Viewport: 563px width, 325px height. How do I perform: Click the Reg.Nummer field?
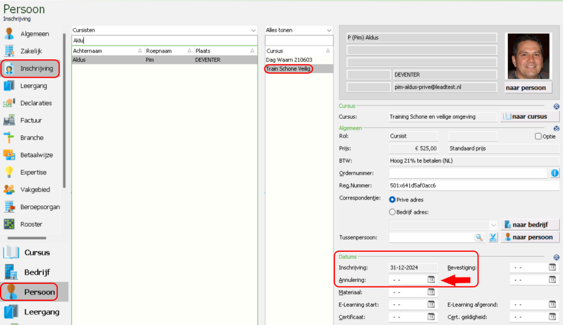[x=474, y=185]
